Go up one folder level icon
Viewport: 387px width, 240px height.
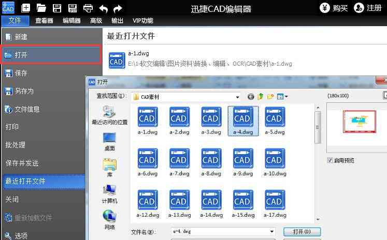click(261, 97)
